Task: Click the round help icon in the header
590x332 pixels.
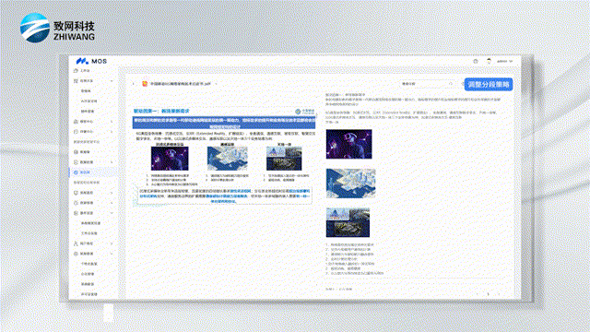Action: pos(476,61)
